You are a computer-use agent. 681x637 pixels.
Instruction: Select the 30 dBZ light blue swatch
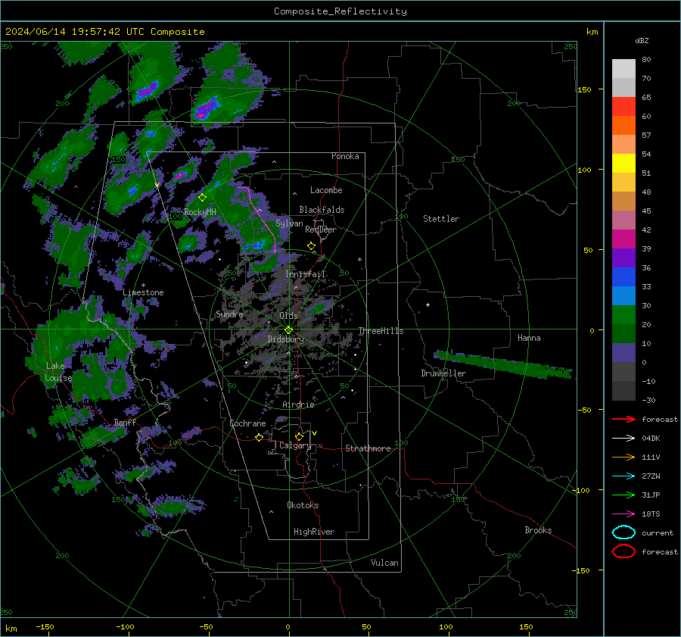coord(623,295)
